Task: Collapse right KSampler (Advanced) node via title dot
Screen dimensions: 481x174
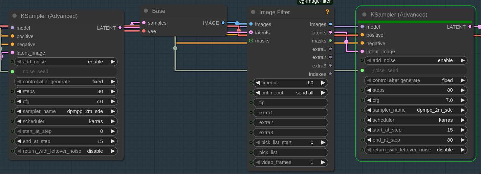Action: click(x=364, y=14)
